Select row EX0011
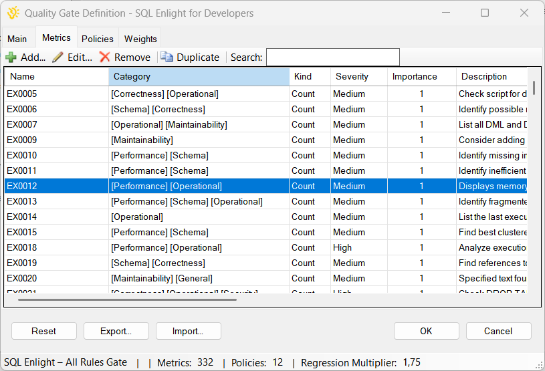The image size is (545, 371). (x=266, y=170)
